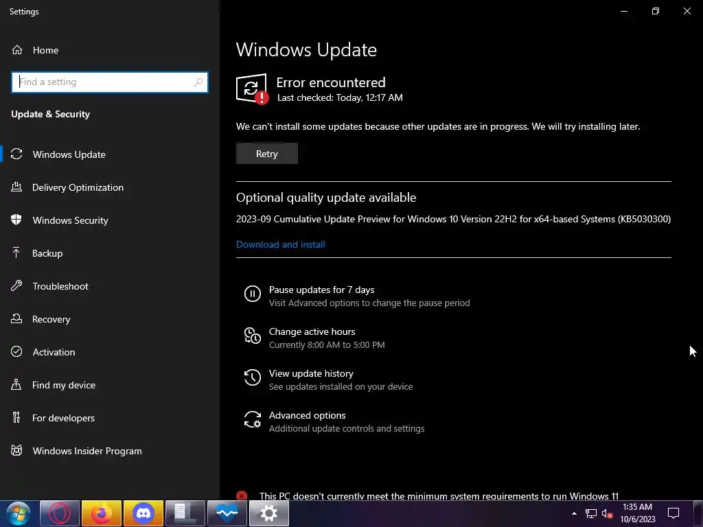703x527 pixels.
Task: Click the KB5030300 cumulative update text
Action: coord(453,219)
